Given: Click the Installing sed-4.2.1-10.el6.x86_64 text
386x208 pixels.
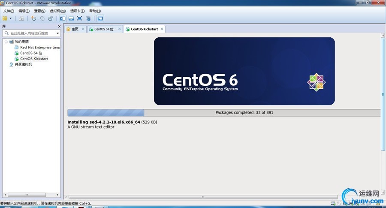Looking at the screenshot, I should click(x=104, y=122).
